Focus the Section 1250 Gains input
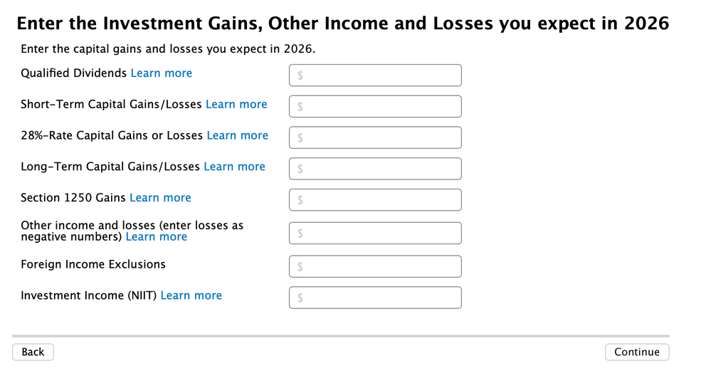This screenshot has width=711, height=378. (375, 200)
